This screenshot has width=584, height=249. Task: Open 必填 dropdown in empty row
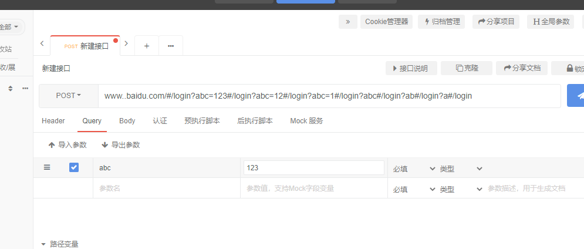413,189
